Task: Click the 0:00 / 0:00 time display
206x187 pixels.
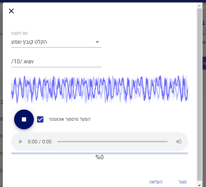Action: click(x=40, y=142)
